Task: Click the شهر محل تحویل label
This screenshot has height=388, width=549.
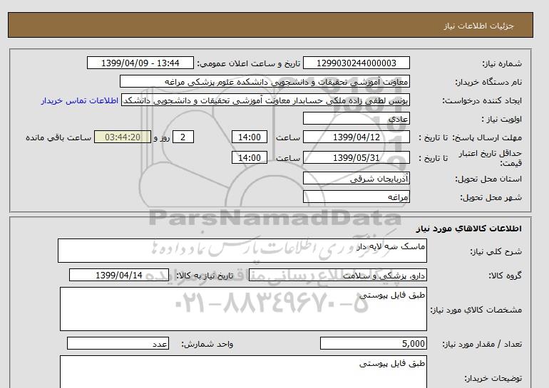Action: [491, 197]
